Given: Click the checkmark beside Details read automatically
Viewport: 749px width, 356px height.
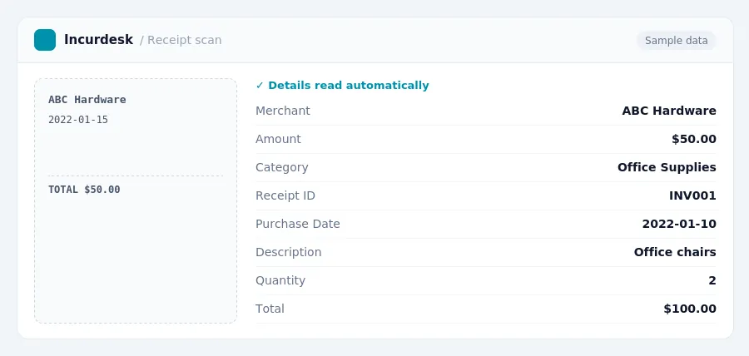Looking at the screenshot, I should click(260, 86).
